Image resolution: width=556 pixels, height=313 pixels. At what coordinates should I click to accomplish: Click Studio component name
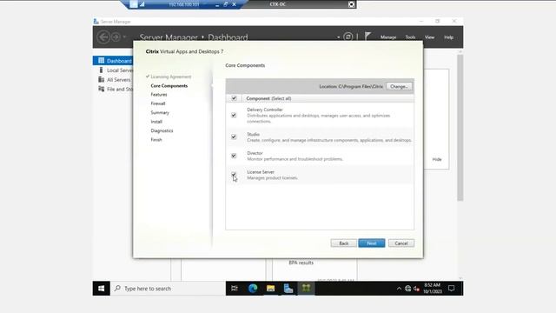(253, 134)
